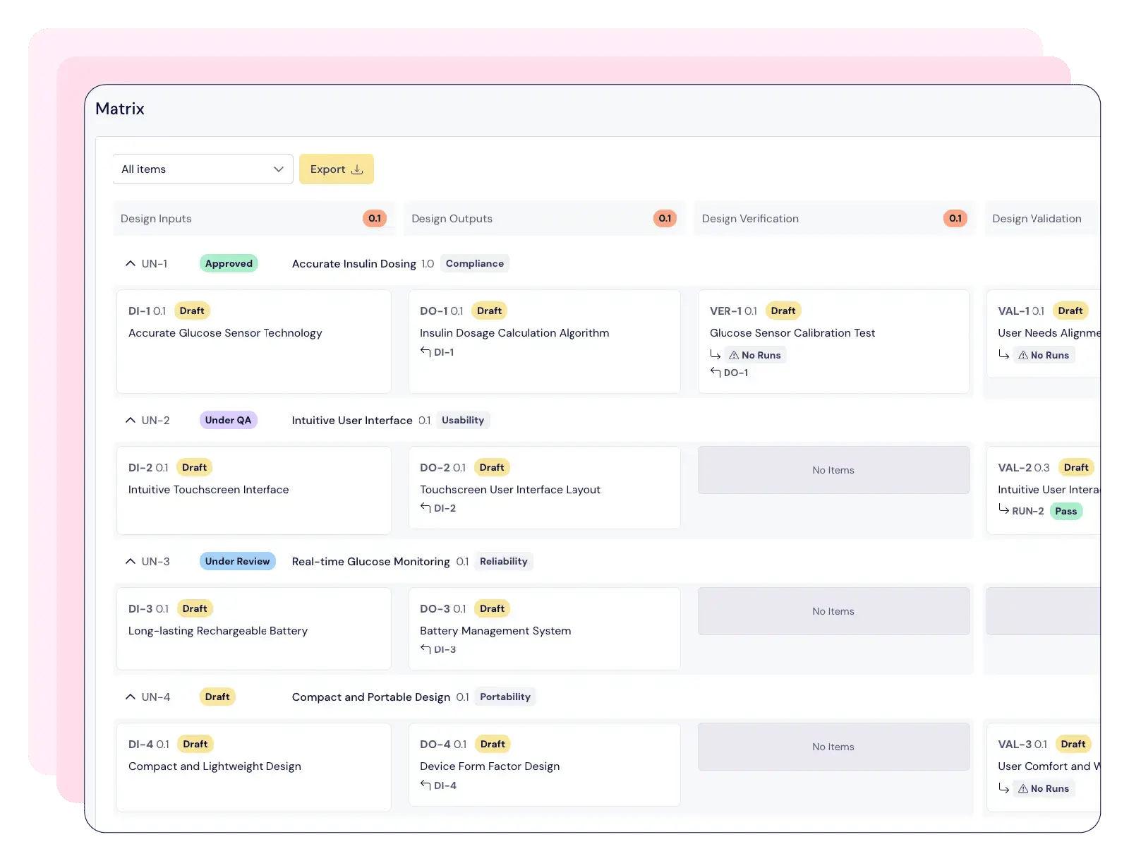Open Compact and Portable Design title
Viewport: 1129px width, 861px height.
371,697
